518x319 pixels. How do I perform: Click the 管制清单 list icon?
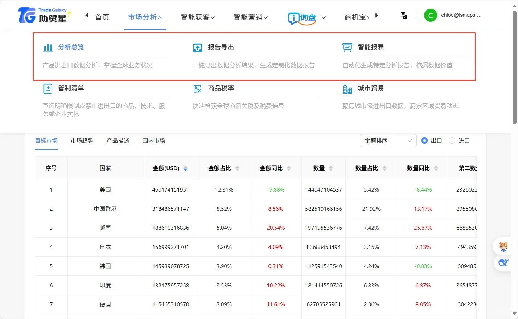[48, 88]
